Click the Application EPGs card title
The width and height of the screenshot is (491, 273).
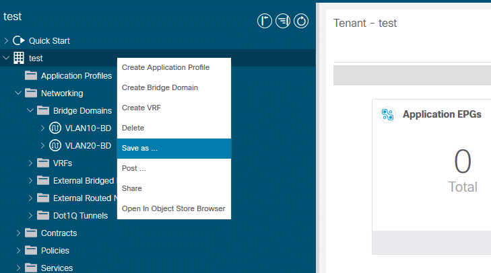click(x=442, y=114)
